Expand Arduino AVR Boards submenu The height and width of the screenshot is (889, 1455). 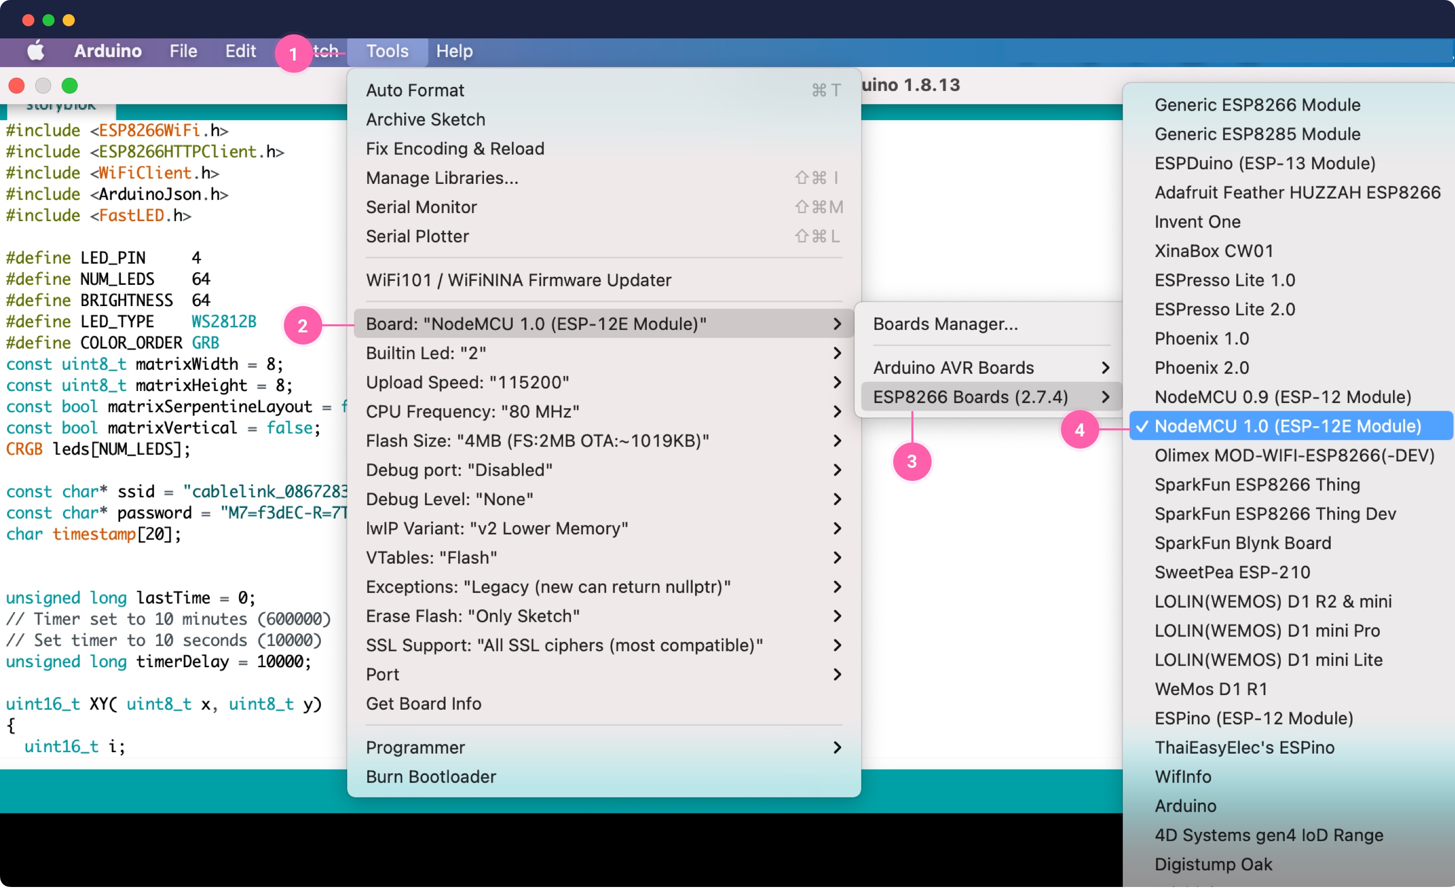(991, 368)
